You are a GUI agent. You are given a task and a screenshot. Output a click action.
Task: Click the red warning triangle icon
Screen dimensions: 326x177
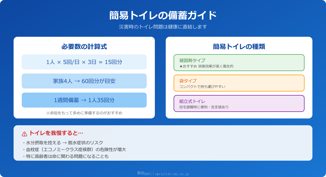pos(24,134)
